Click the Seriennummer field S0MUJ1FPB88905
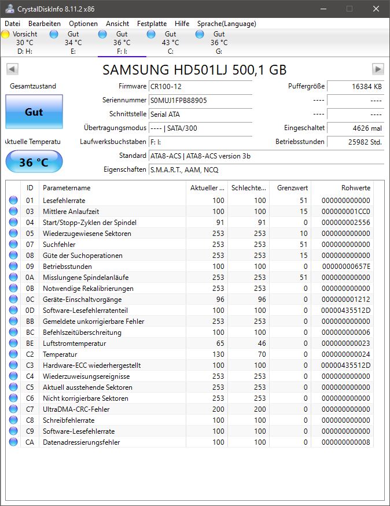This screenshot has width=390, height=506. pos(200,101)
